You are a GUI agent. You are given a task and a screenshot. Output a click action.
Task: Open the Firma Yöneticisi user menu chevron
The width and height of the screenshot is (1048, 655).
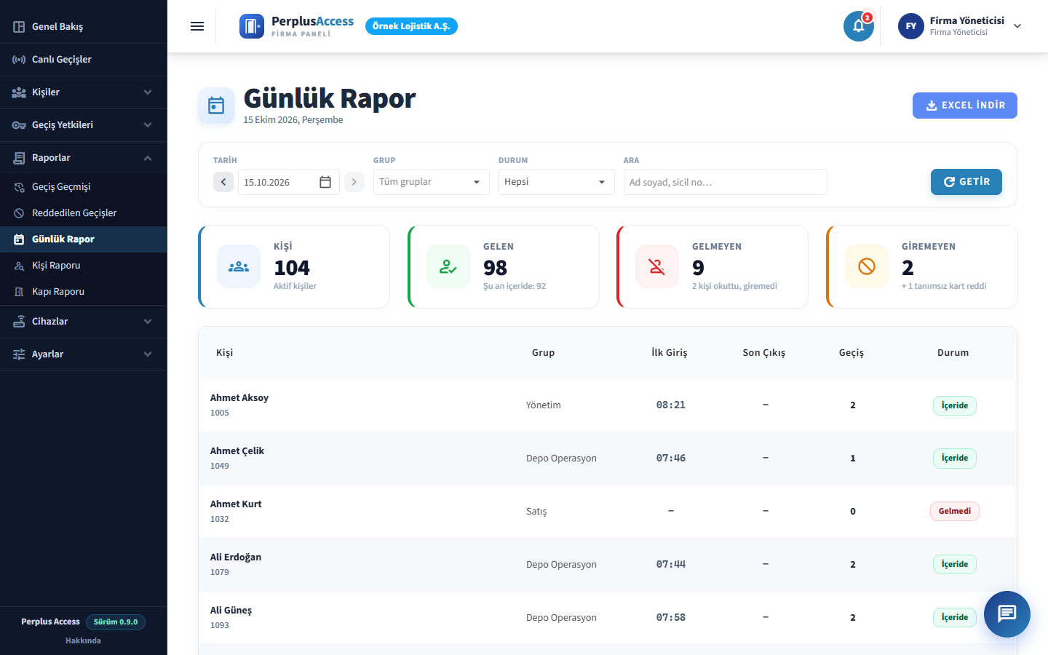coord(1017,26)
